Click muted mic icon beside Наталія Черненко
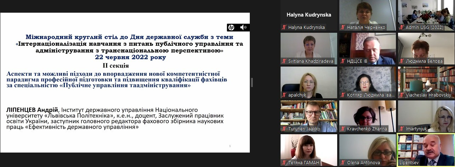The width and height of the screenshot is (455, 167). point(342,27)
